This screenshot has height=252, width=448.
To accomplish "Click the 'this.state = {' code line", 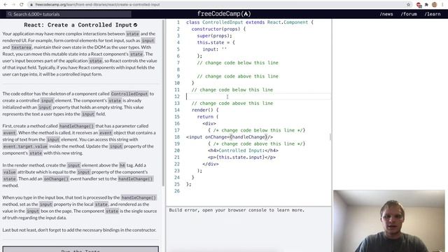I will pos(216,43).
